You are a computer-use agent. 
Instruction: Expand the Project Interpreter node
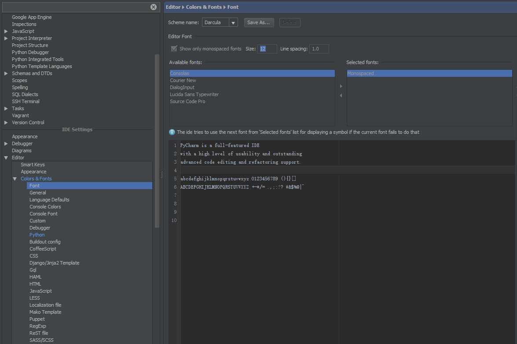(x=6, y=38)
